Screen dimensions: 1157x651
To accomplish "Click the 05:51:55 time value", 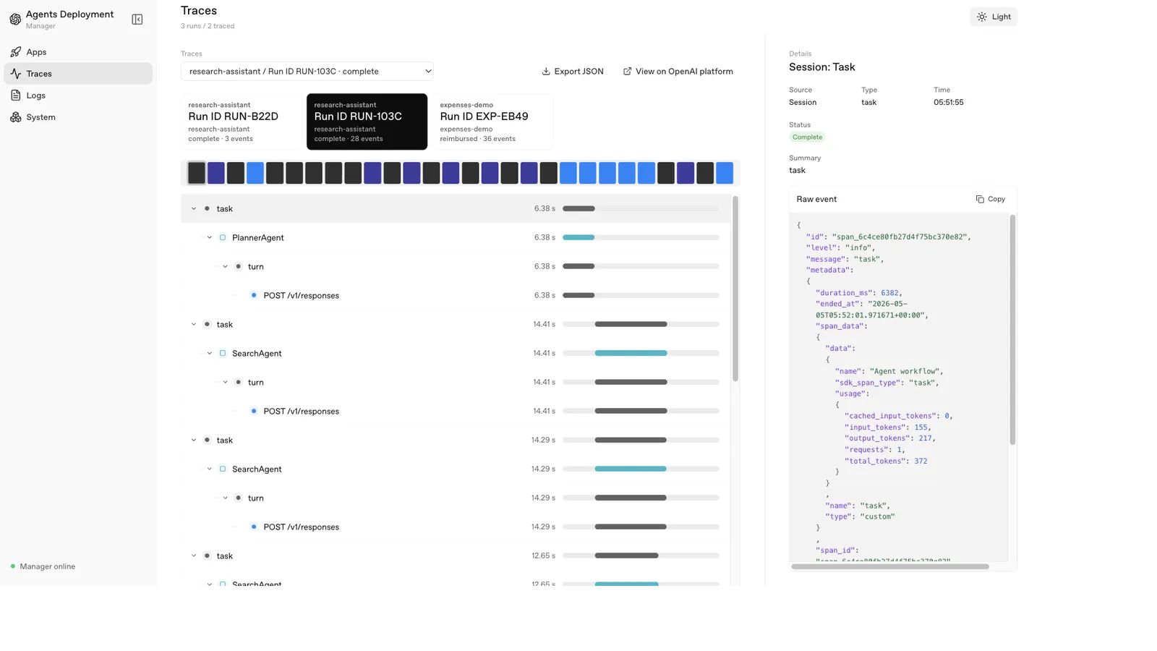I will (x=948, y=103).
